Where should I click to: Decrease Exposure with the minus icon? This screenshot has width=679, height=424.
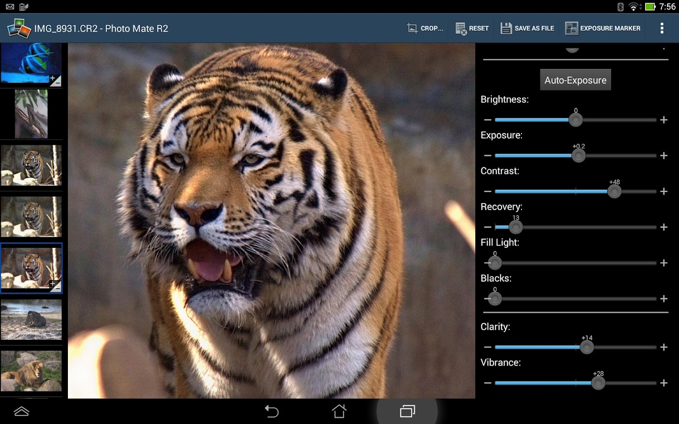coord(488,155)
